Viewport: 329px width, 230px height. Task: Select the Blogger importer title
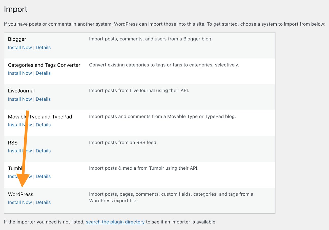pos(17,39)
